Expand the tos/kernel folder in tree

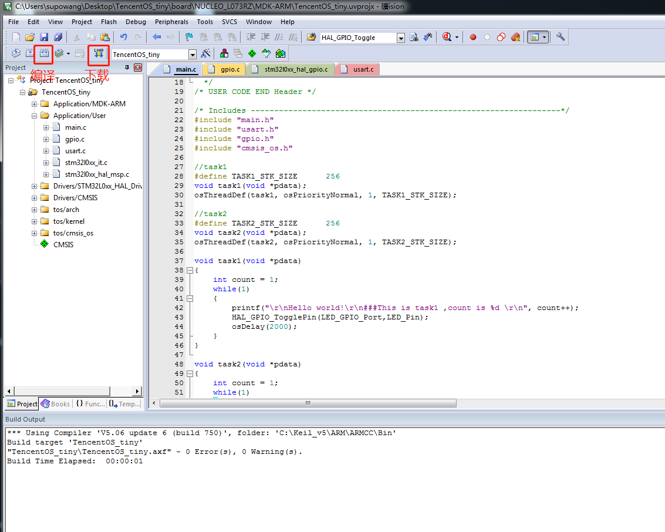[x=34, y=221]
